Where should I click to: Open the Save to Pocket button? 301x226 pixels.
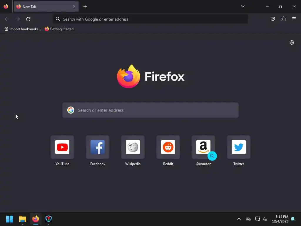pos(272,19)
